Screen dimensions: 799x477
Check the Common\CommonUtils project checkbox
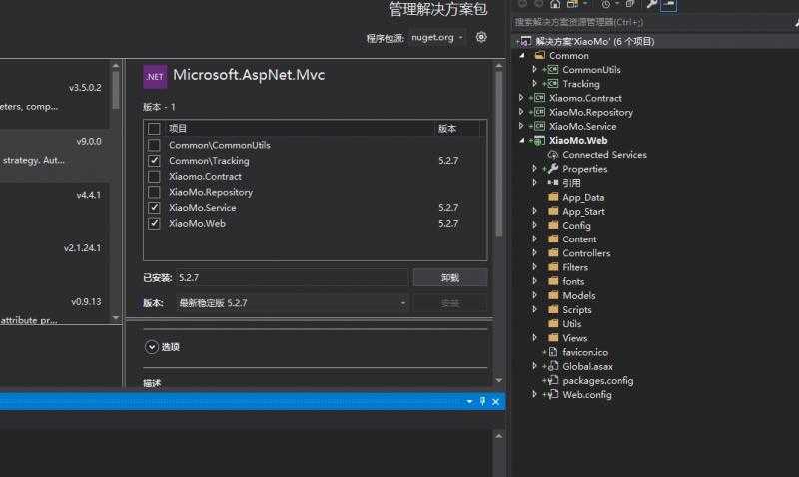(x=154, y=145)
